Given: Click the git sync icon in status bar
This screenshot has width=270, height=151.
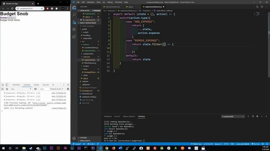Looking at the screenshot, I should coord(84,144).
